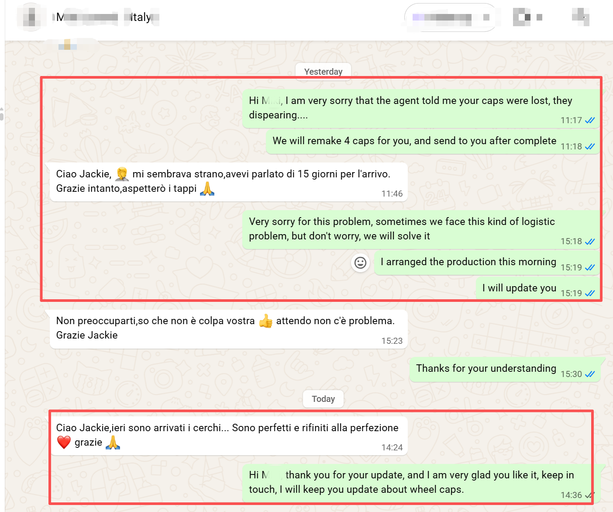The height and width of the screenshot is (512, 613).
Task: Click the facepalm emoji after 'Ciao Jackie,'
Action: (122, 174)
